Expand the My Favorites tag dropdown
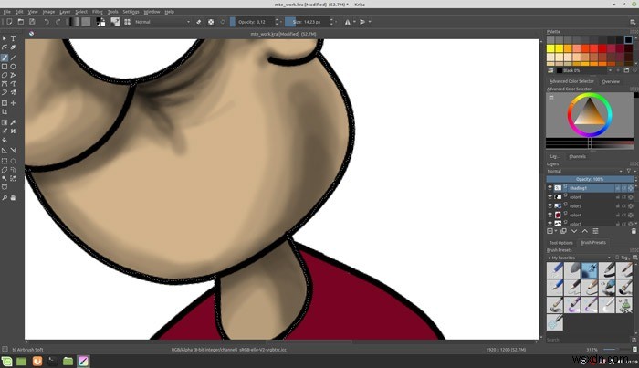Screen dimensions: 639x368 (579, 258)
